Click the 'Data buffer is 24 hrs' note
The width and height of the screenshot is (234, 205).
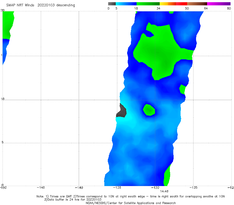pos(73,200)
